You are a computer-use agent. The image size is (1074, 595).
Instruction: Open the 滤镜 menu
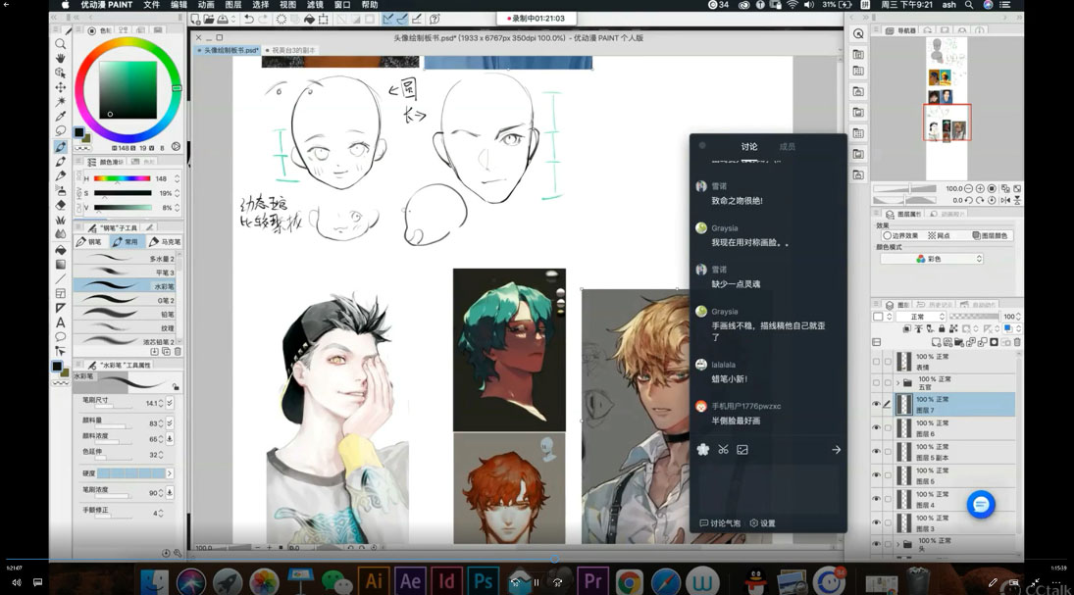pos(315,5)
